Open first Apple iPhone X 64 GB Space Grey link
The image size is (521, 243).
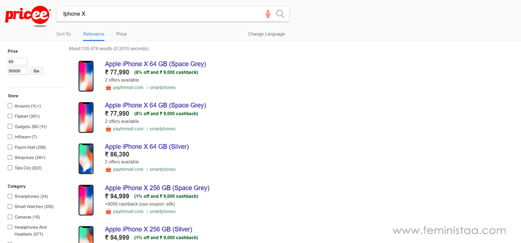point(156,64)
